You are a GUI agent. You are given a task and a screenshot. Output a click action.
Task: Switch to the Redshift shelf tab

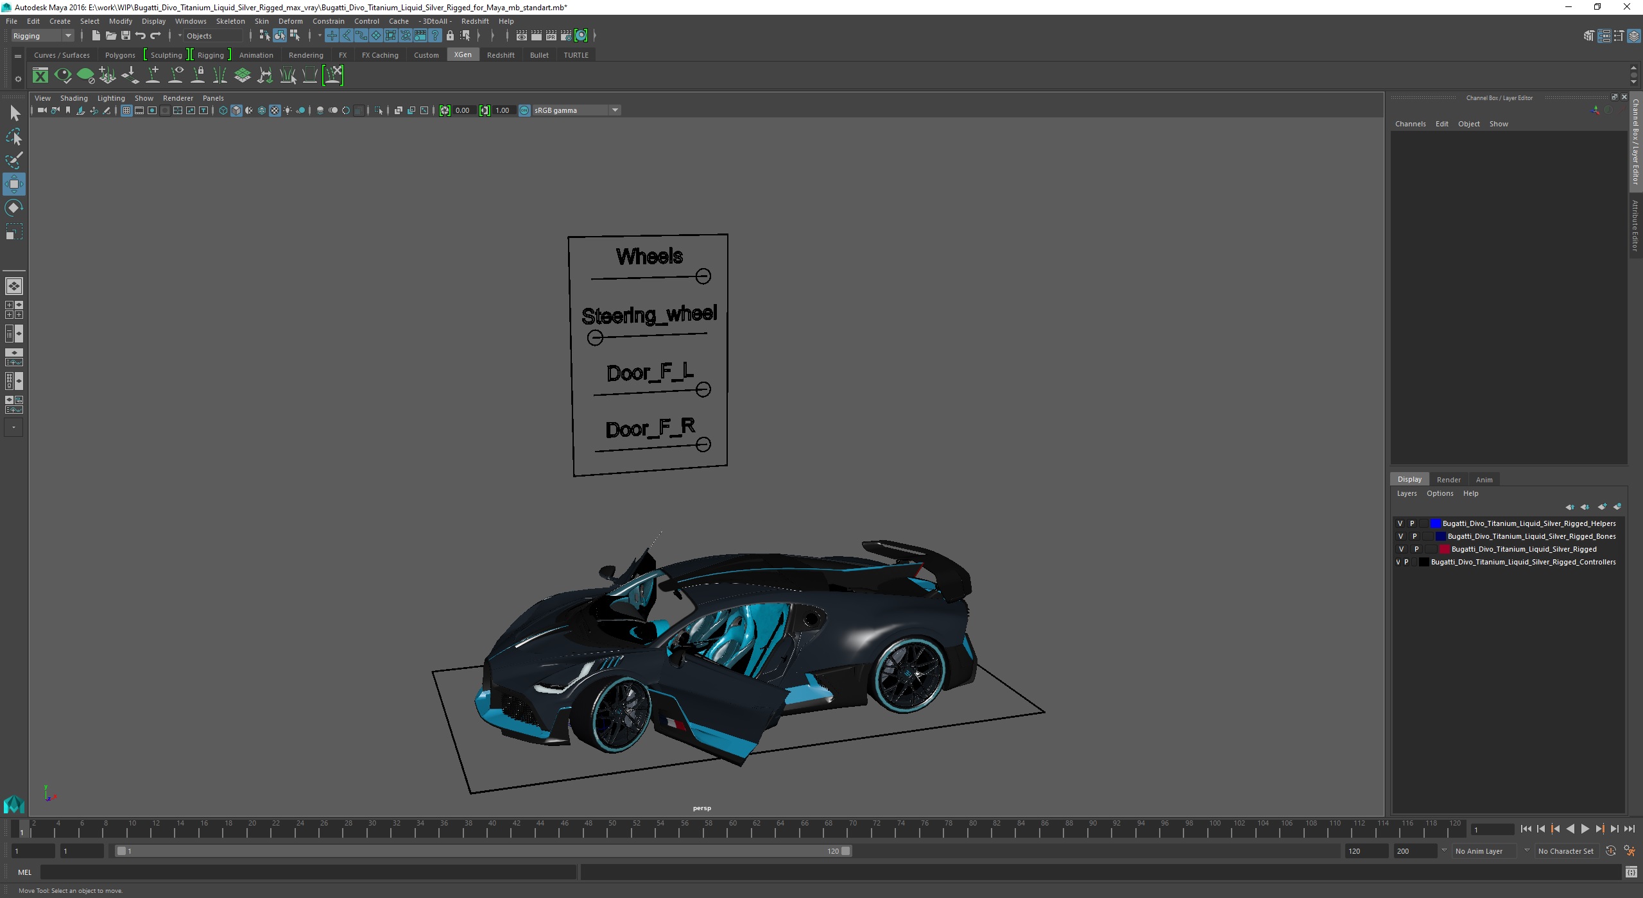[x=501, y=55]
